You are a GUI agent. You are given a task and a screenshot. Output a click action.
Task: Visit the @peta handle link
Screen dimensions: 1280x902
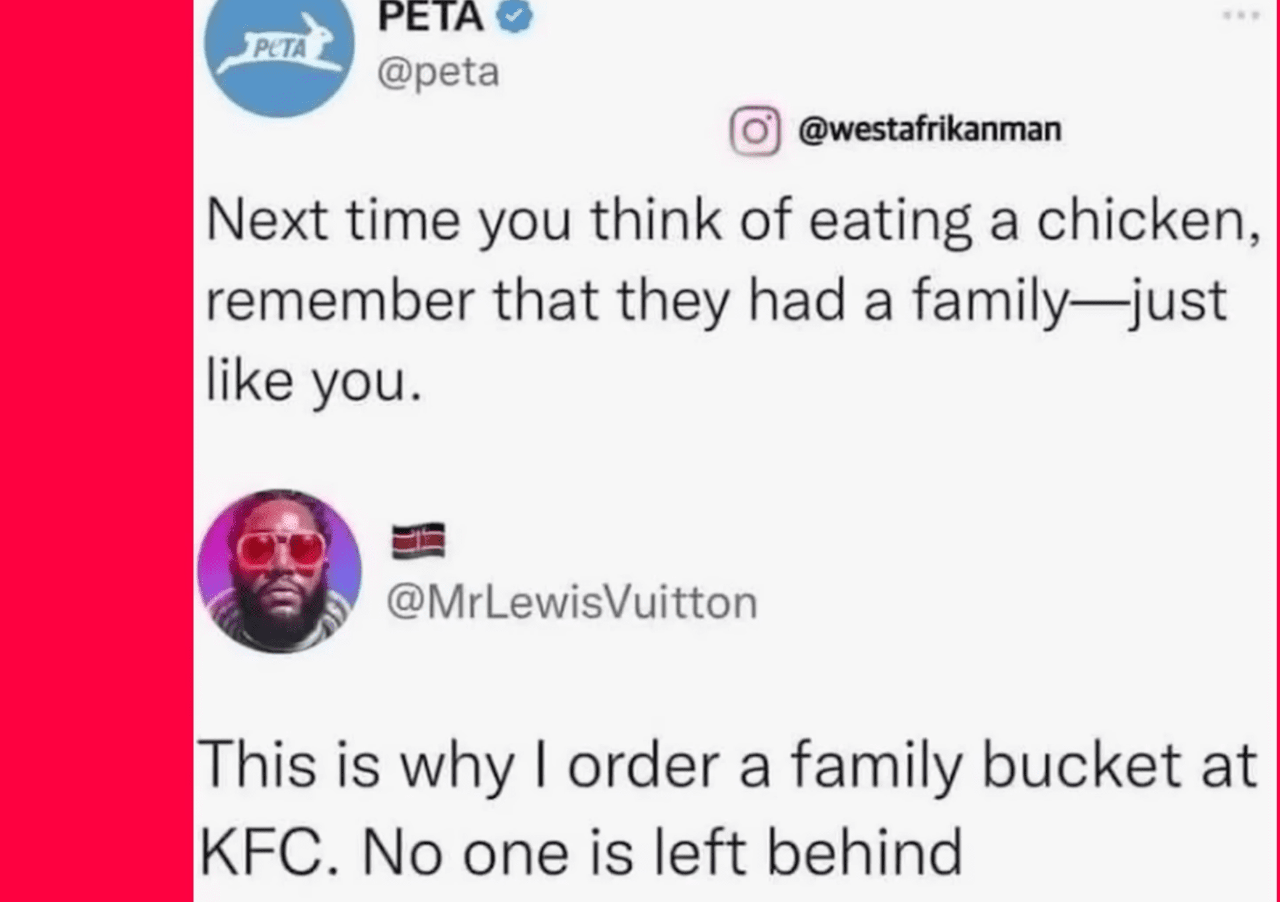(438, 73)
